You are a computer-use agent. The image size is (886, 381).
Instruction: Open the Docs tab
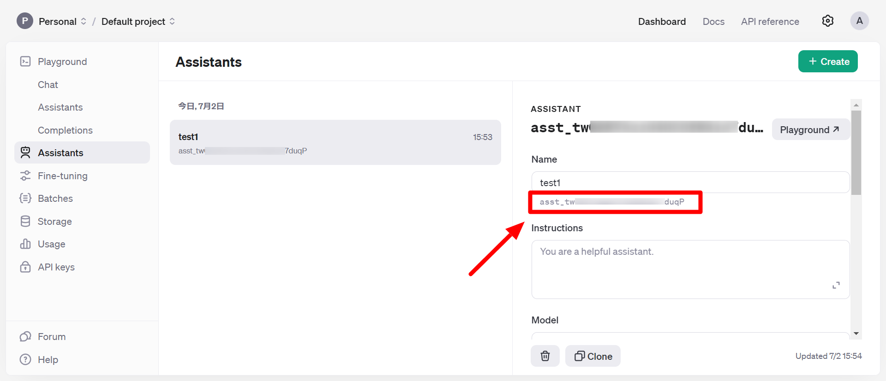point(713,22)
